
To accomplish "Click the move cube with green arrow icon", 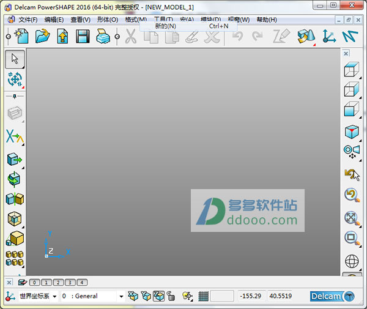I will click(x=14, y=160).
